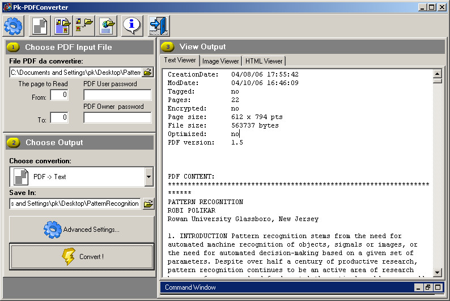Open the info speech bubble icon

(131, 26)
